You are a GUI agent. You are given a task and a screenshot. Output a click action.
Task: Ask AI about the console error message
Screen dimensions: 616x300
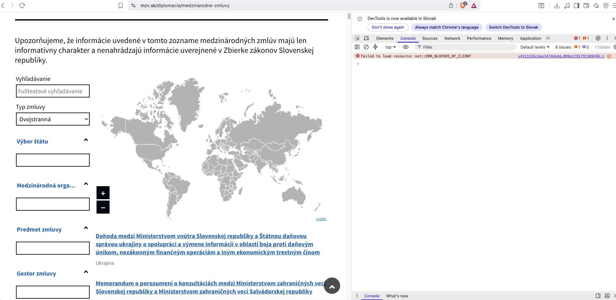[609, 56]
